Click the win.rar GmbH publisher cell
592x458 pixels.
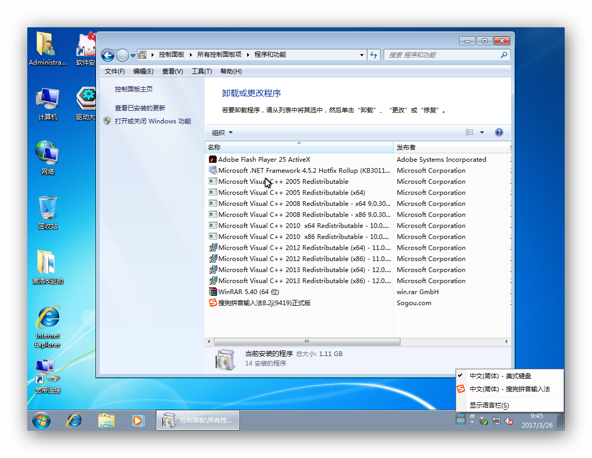(x=418, y=292)
